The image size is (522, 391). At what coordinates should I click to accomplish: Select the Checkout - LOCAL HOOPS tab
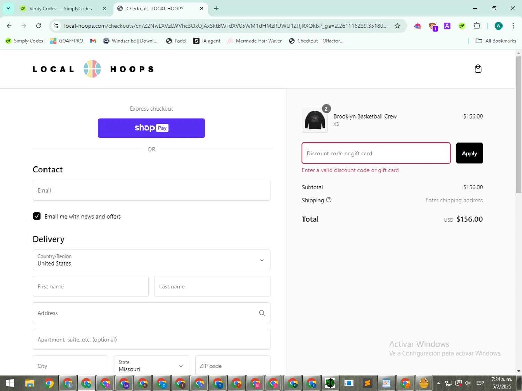click(155, 8)
